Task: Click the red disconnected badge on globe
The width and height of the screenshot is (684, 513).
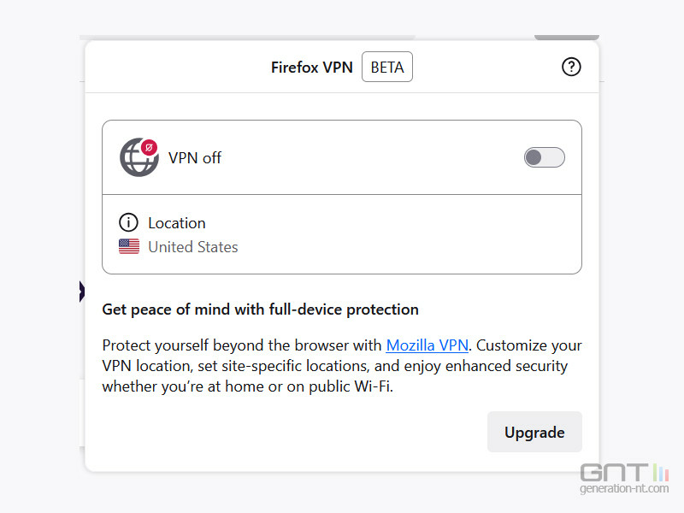Action: pyautogui.click(x=150, y=148)
